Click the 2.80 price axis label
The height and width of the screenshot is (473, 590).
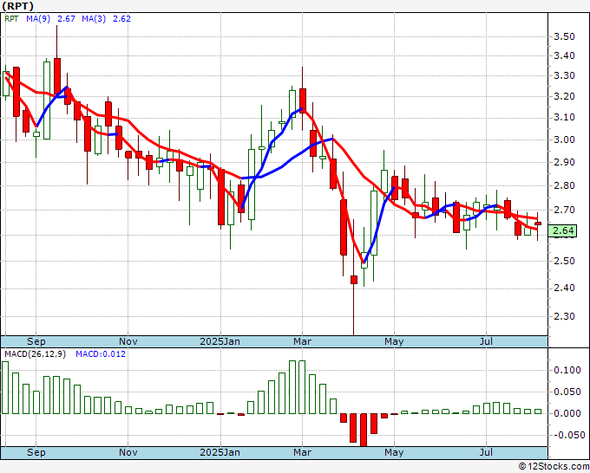565,185
